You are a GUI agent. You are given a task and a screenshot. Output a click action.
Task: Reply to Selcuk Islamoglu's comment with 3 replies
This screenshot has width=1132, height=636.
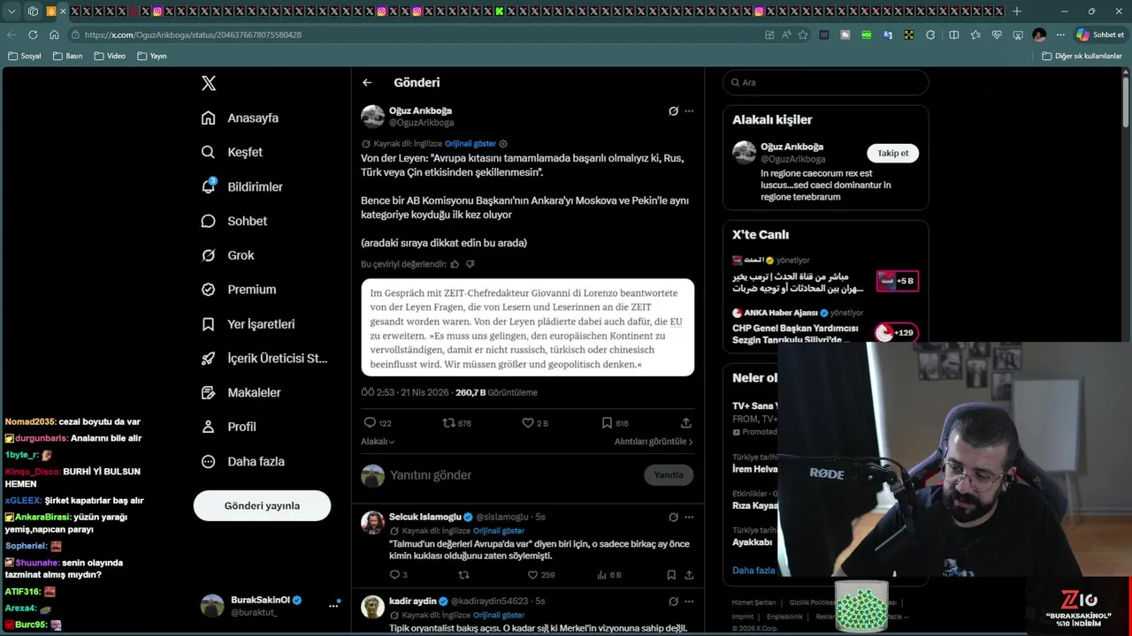pos(398,575)
